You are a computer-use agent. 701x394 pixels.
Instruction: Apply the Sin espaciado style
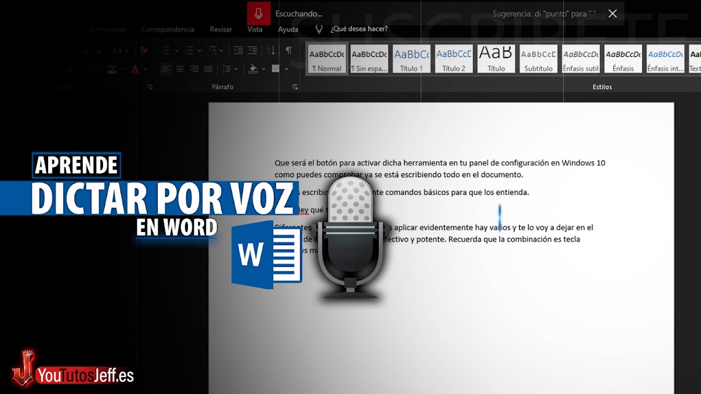click(x=369, y=59)
